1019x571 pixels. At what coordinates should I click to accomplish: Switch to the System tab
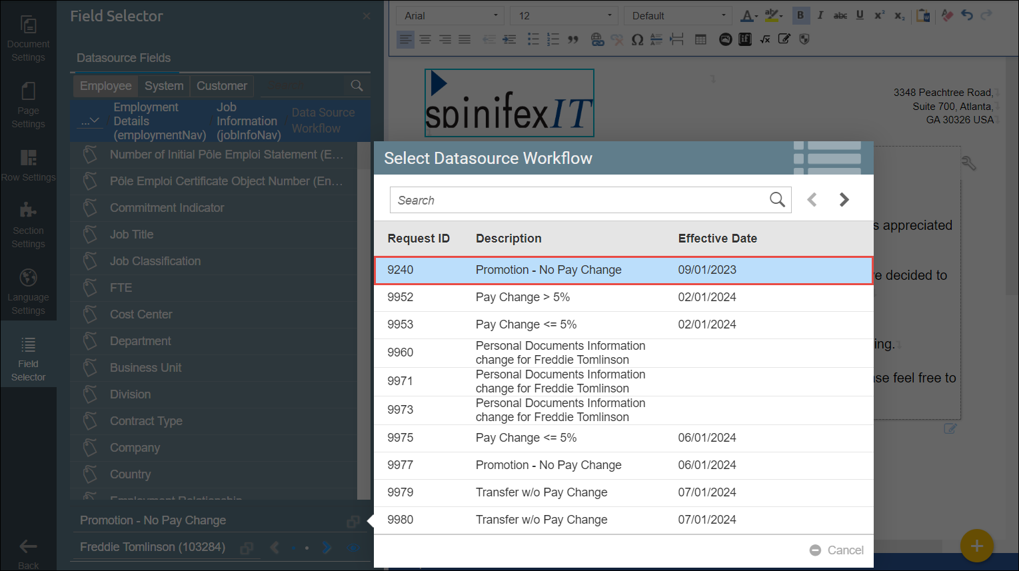click(164, 86)
